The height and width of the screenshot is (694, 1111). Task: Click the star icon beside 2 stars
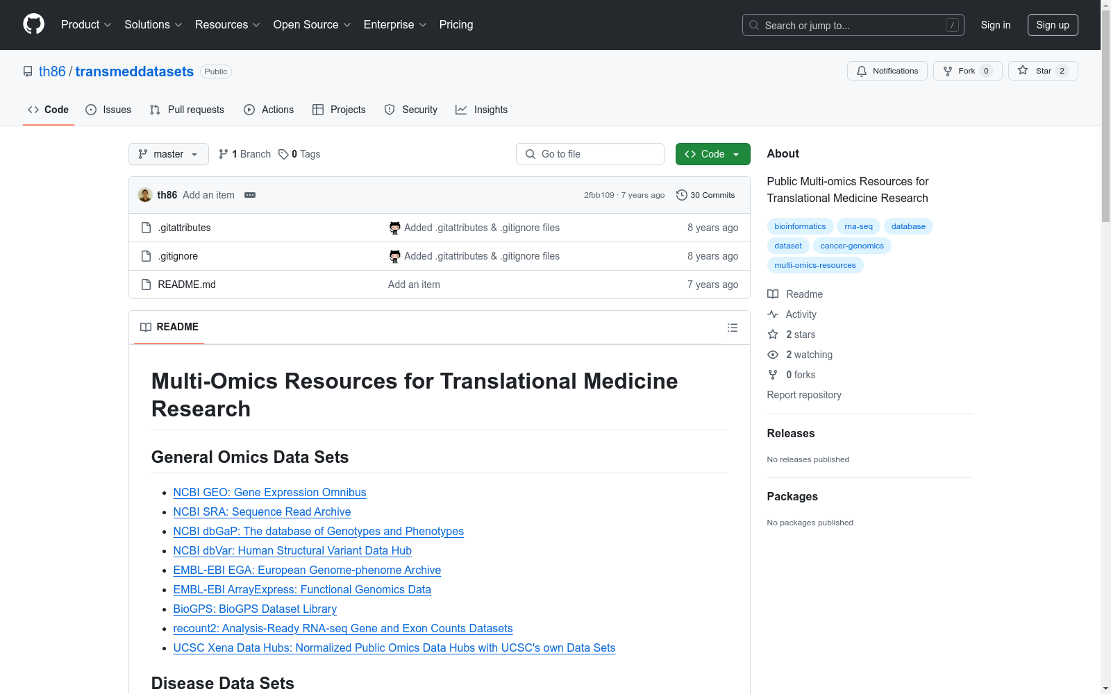coord(773,335)
